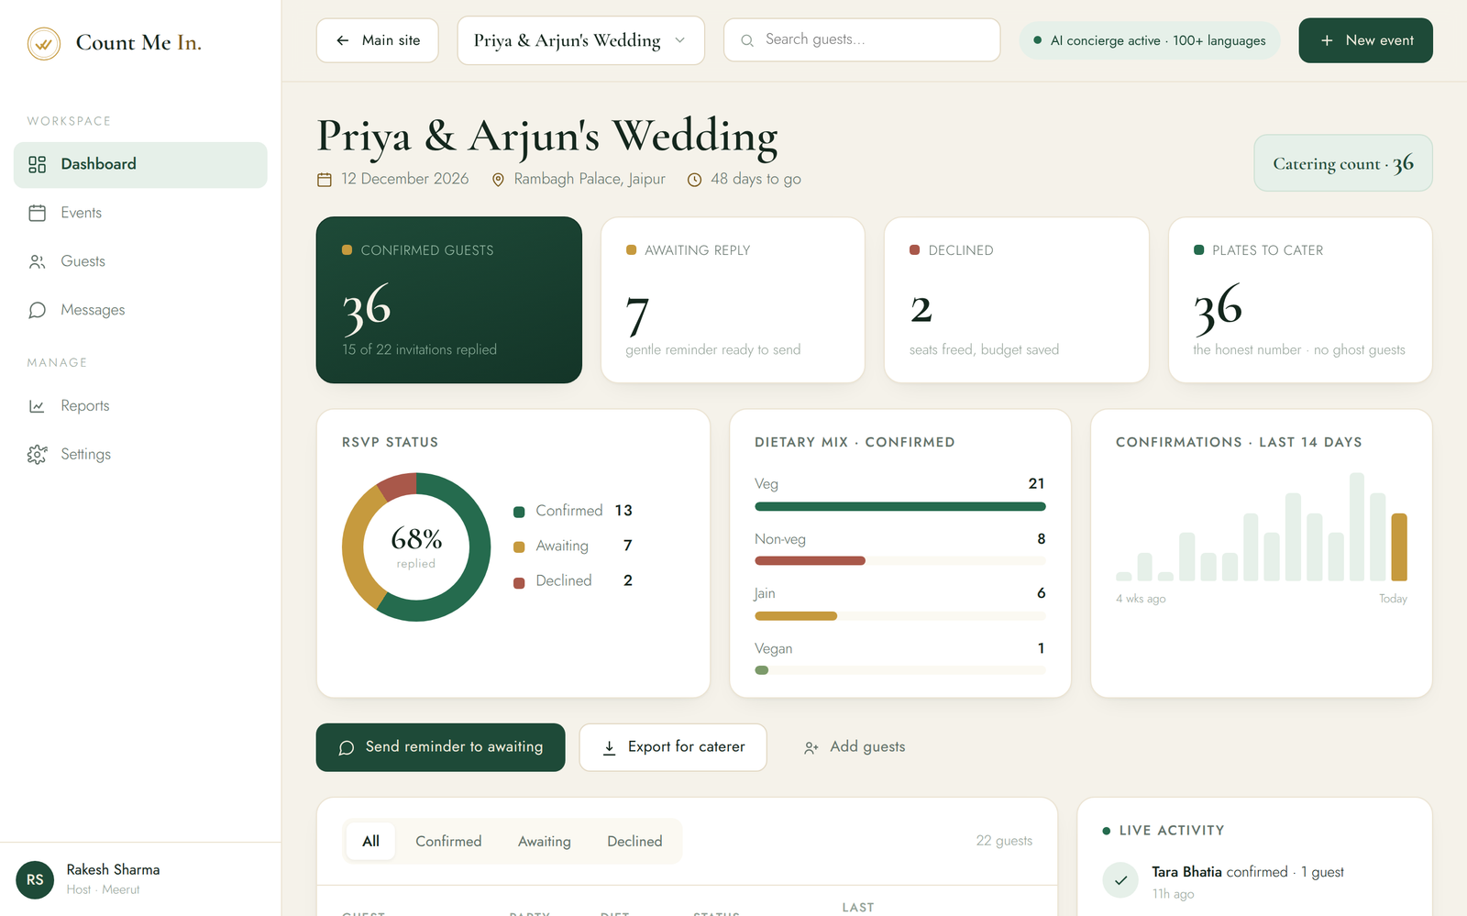This screenshot has height=916, width=1467.
Task: Switch to the Confirmed tab
Action: tap(448, 841)
